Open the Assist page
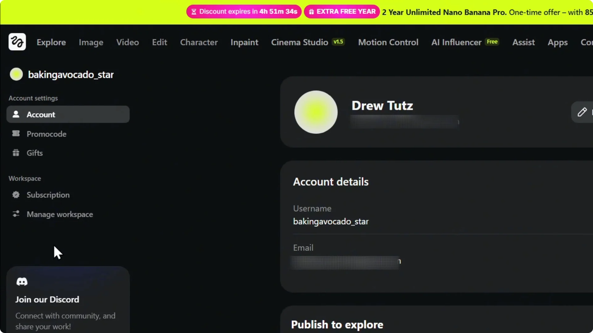 (x=524, y=42)
